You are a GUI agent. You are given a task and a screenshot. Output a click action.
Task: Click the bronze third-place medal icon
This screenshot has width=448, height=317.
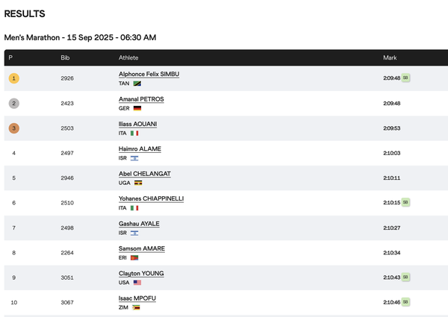pos(13,128)
